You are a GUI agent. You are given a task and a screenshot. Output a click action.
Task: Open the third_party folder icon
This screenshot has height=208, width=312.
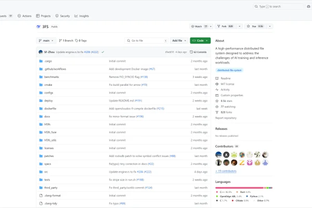click(x=41, y=188)
